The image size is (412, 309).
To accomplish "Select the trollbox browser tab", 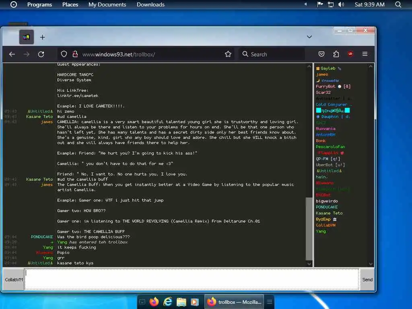I will tap(27, 37).
